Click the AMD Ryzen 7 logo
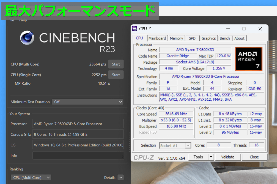277x184 pixels. [249, 59]
